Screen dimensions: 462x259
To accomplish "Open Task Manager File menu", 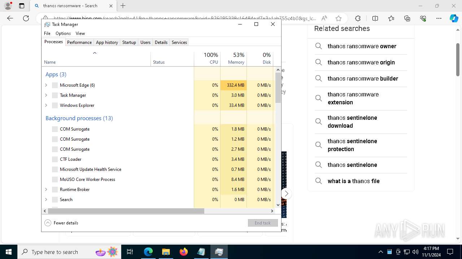I will click(x=47, y=33).
